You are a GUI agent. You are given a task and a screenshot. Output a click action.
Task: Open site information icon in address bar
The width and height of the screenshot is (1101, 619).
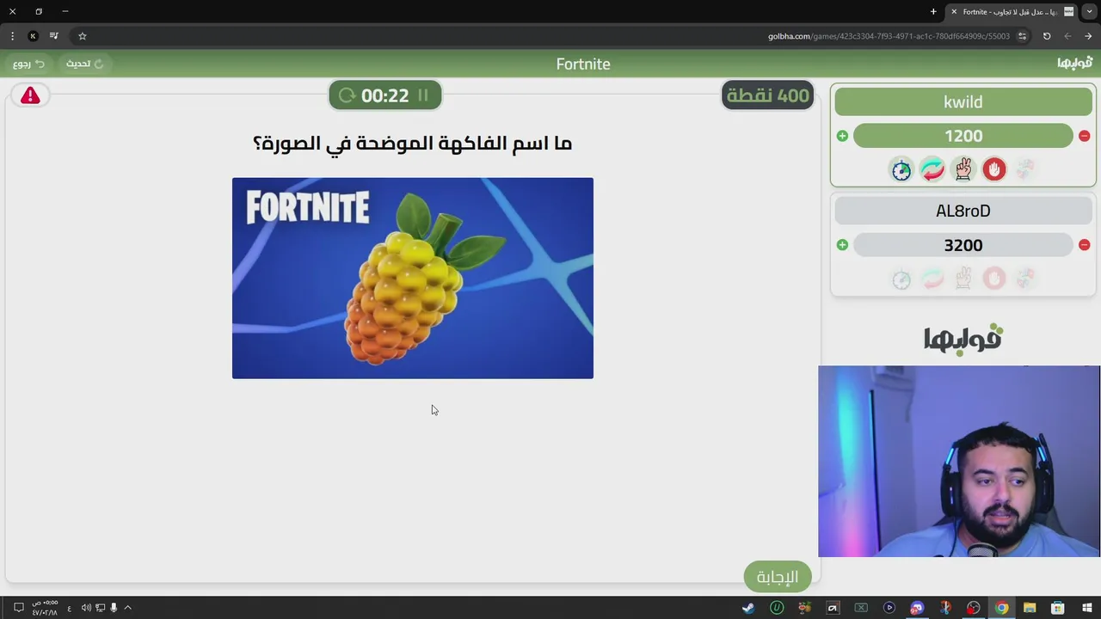(x=1022, y=36)
